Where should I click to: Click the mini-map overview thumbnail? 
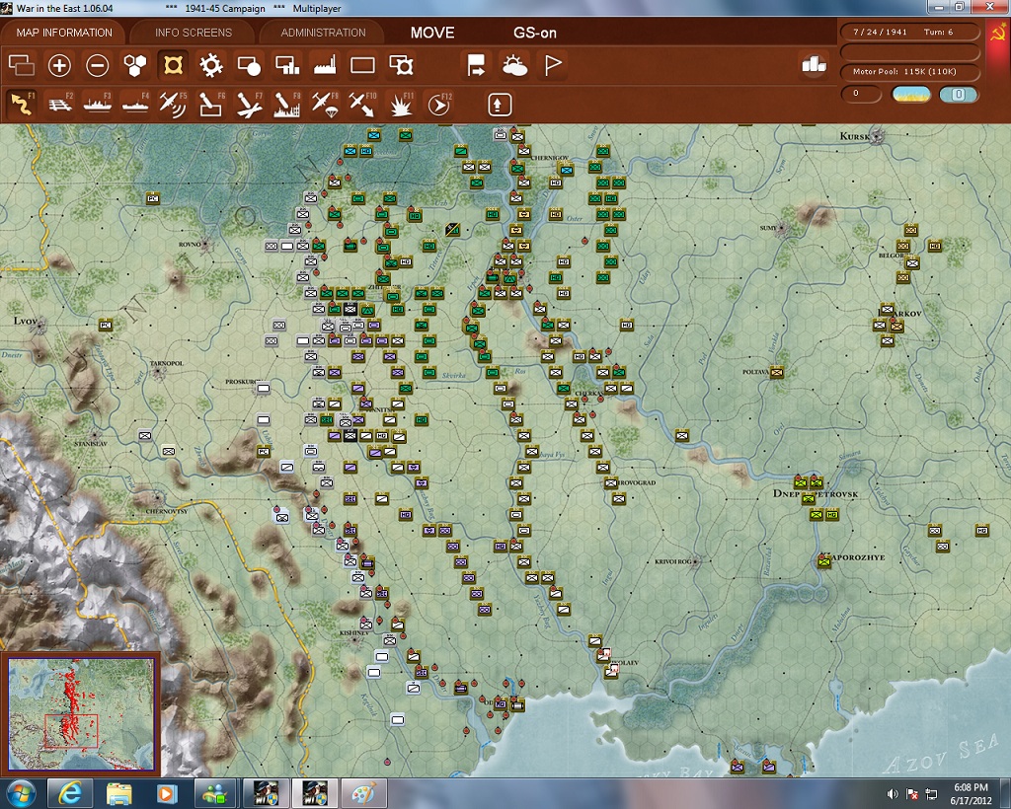pyautogui.click(x=81, y=713)
